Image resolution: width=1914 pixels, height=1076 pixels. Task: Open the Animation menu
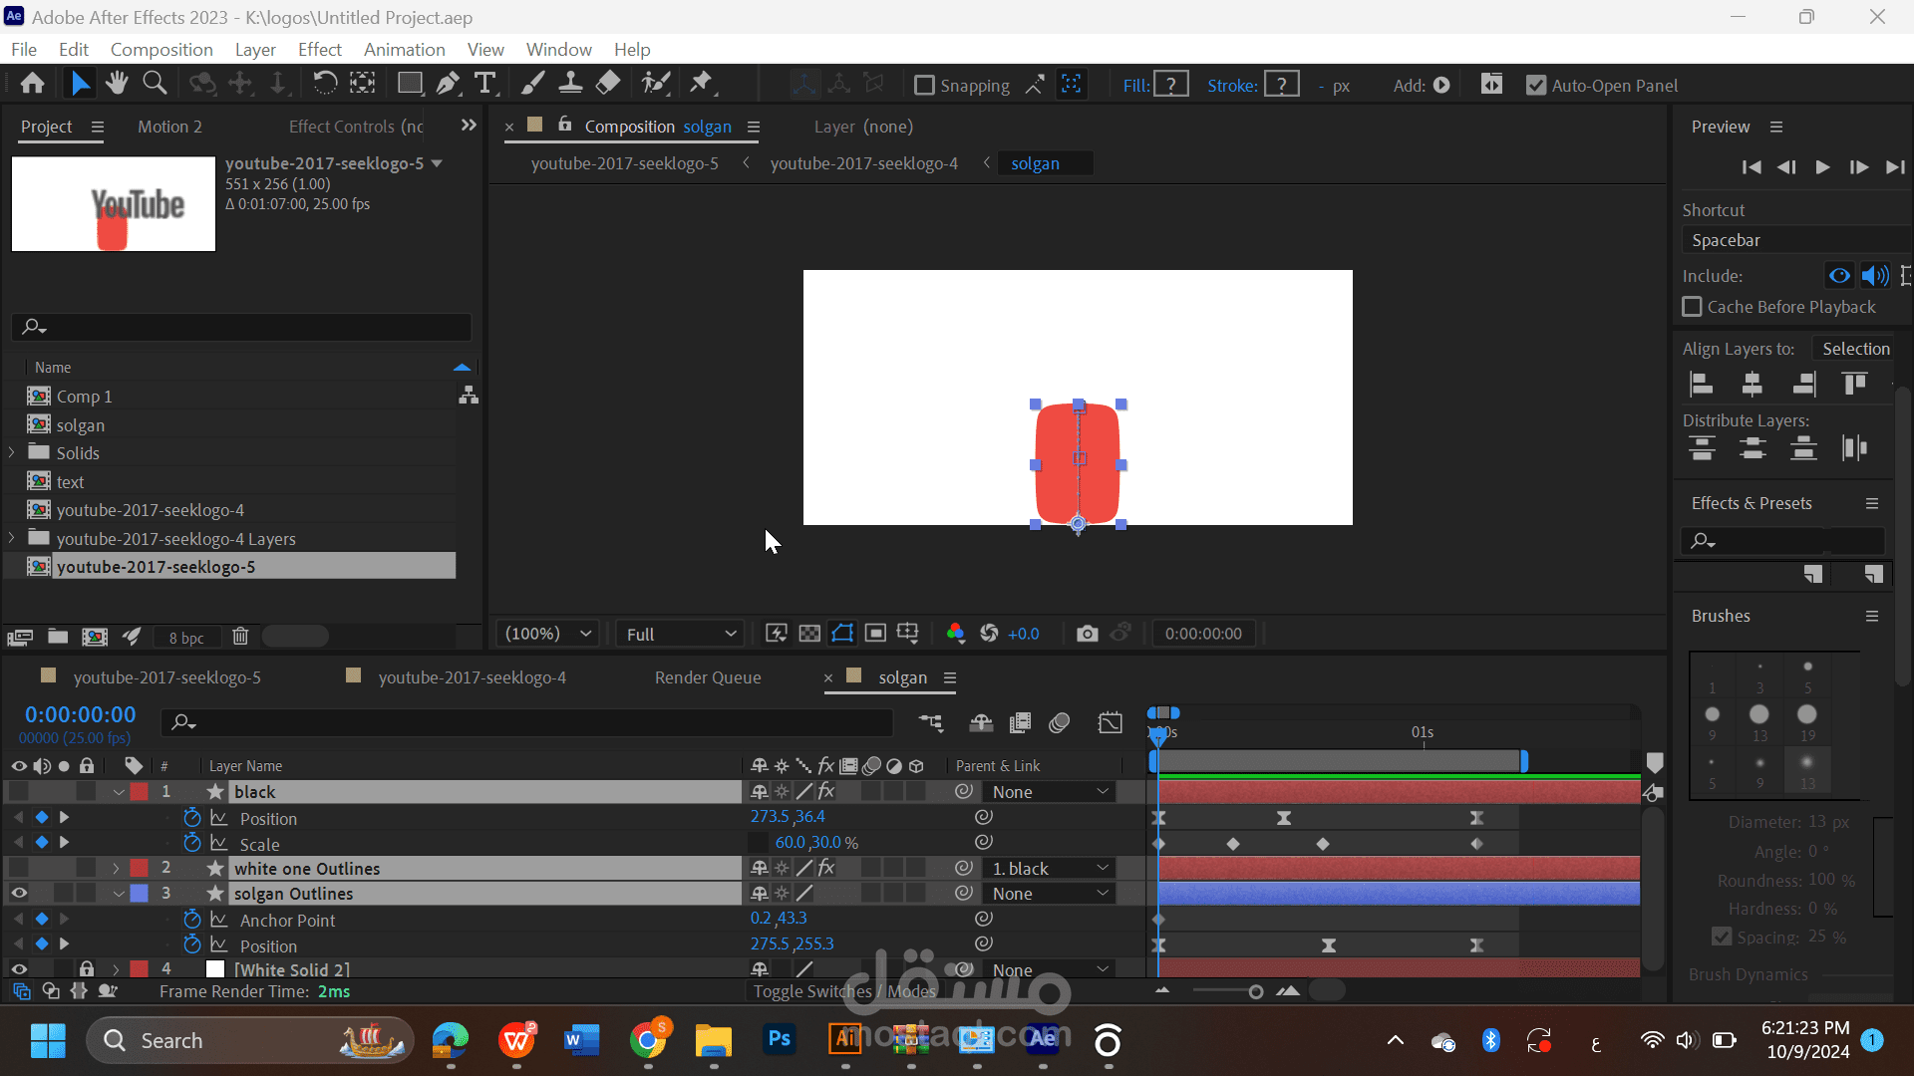tap(404, 49)
